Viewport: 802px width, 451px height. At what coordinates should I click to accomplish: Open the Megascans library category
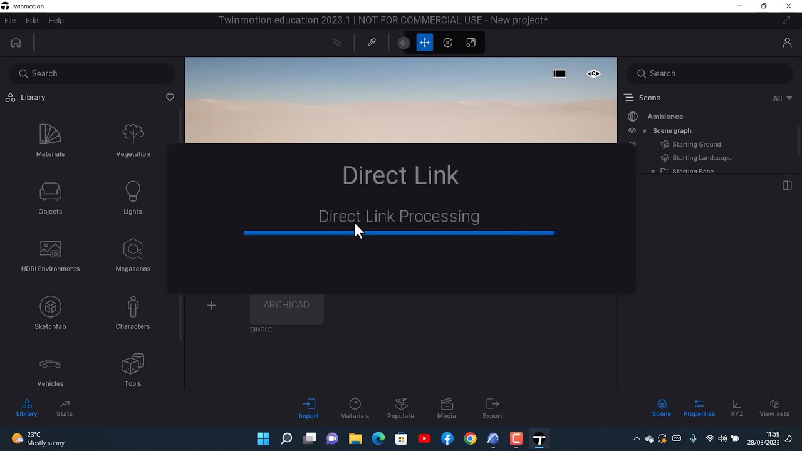point(133,256)
